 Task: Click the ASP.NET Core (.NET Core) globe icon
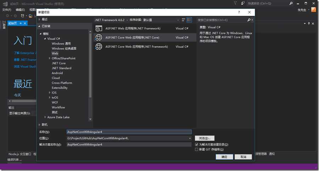point(99,38)
